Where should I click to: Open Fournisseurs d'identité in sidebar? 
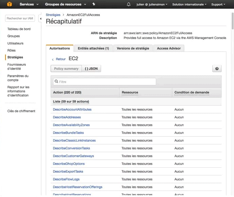16,66
